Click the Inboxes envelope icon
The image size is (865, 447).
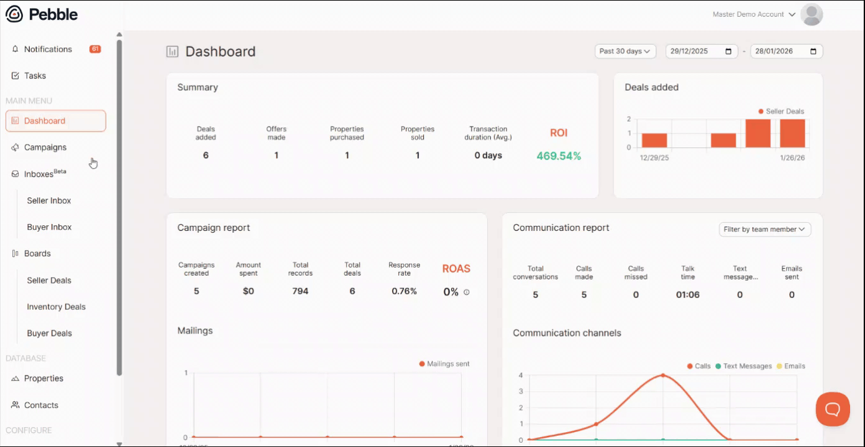point(16,174)
